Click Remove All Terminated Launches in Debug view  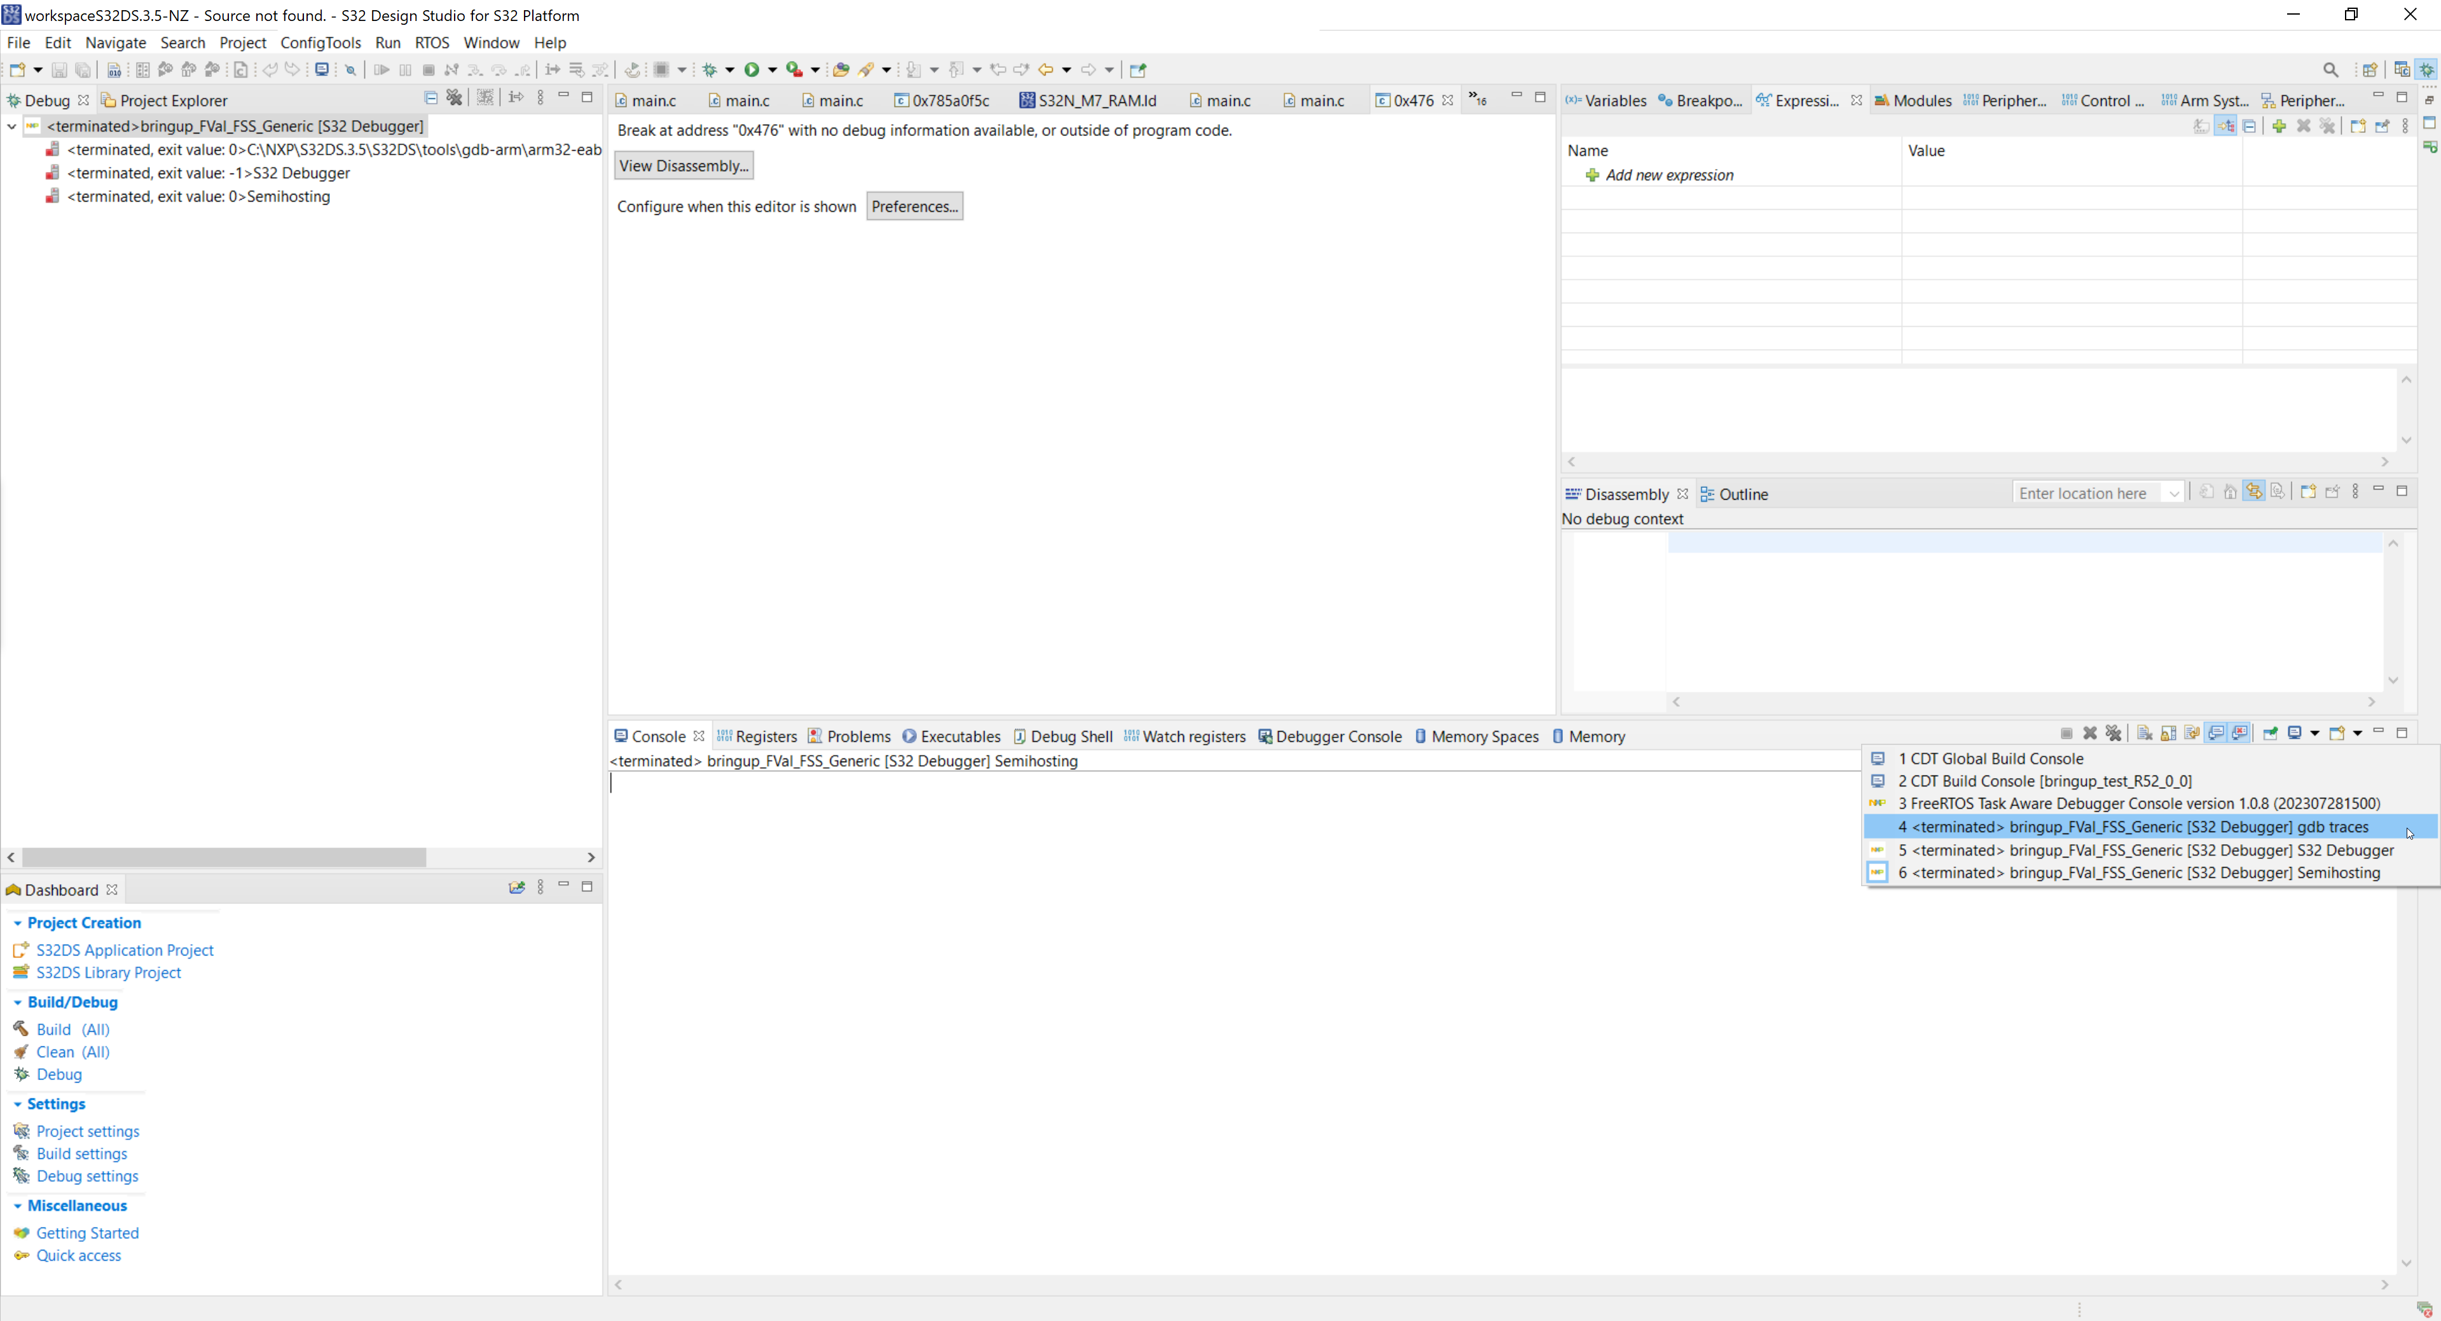point(455,98)
